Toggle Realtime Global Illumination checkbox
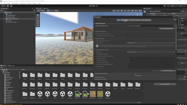 [x=127, y=34]
